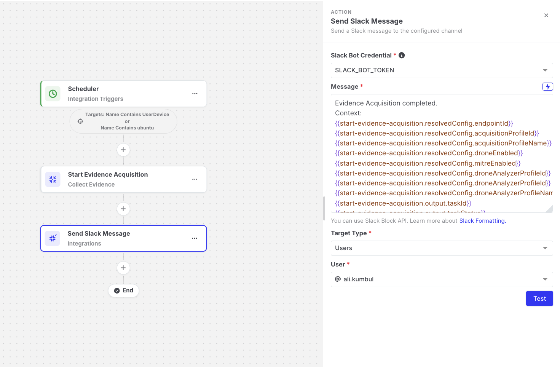Viewport: 560px width, 367px height.
Task: Click inside the Message text area
Action: pyautogui.click(x=442, y=153)
